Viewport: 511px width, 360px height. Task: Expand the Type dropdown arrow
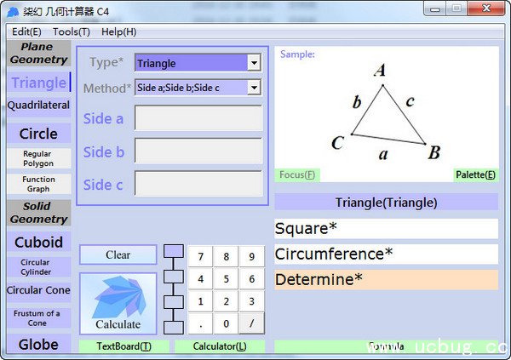point(254,62)
